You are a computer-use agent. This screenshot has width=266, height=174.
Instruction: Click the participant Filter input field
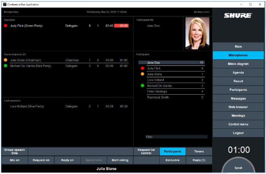[x=176, y=137]
